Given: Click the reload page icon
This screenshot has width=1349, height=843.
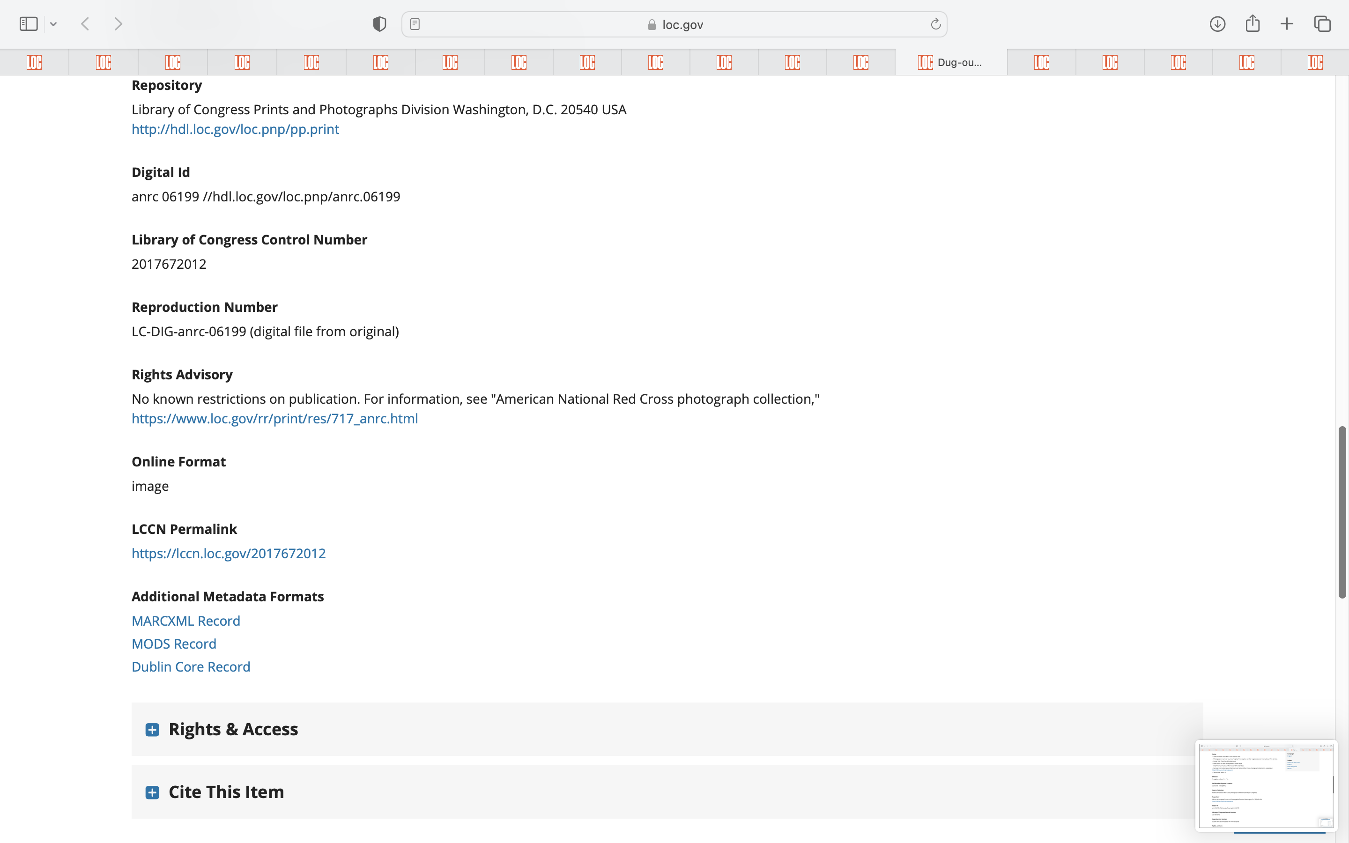Looking at the screenshot, I should [935, 24].
